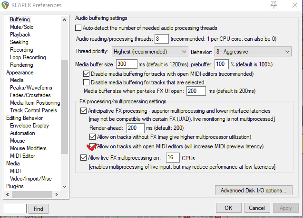Click the per-take FX UI buffer size field
The height and width of the screenshot is (218, 303).
pos(196,91)
